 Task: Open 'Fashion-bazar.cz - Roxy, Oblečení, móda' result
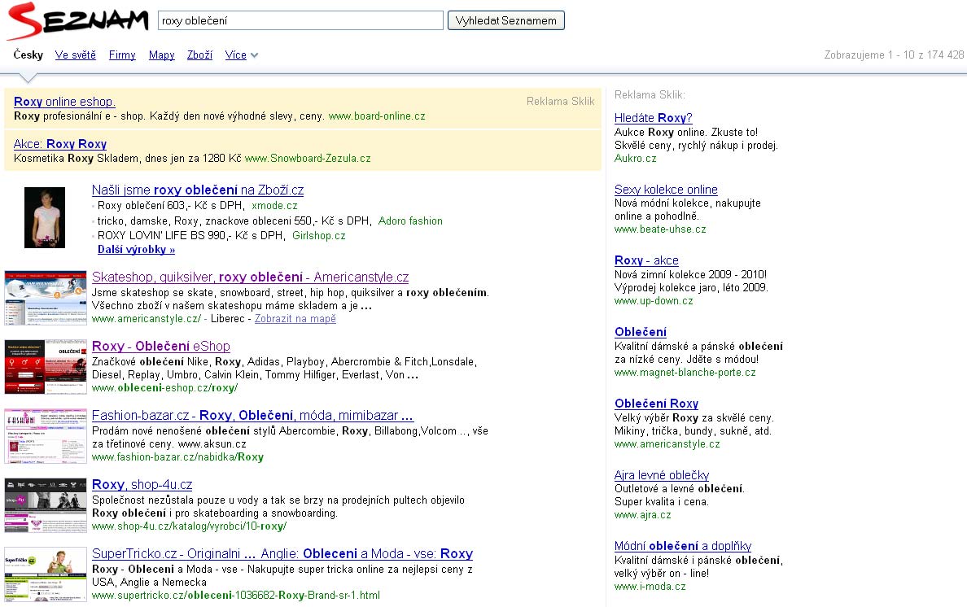253,415
